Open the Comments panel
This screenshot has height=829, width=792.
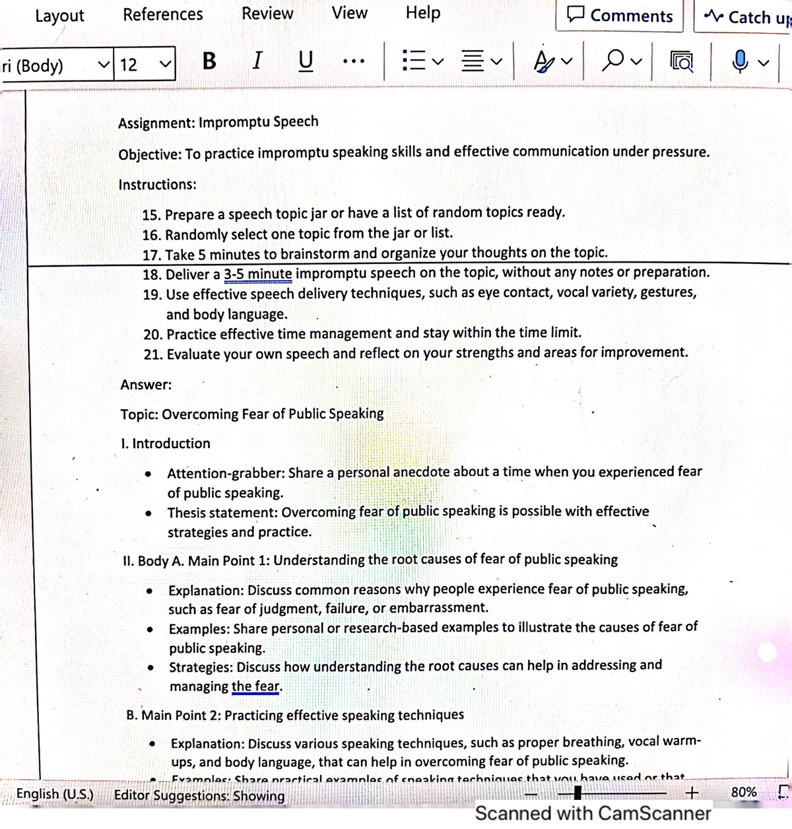point(619,17)
